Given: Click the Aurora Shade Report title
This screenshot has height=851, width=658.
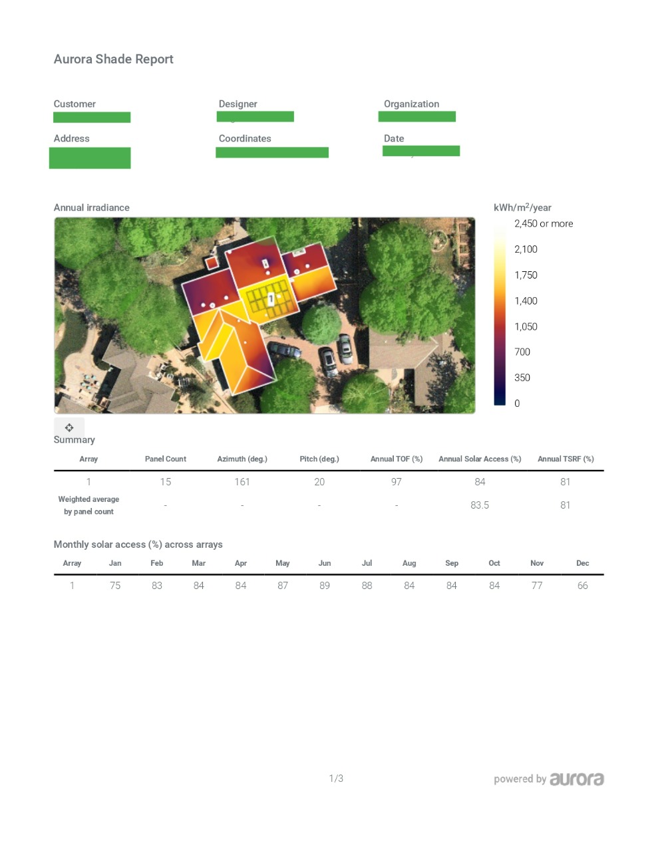Looking at the screenshot, I should pyautogui.click(x=114, y=59).
